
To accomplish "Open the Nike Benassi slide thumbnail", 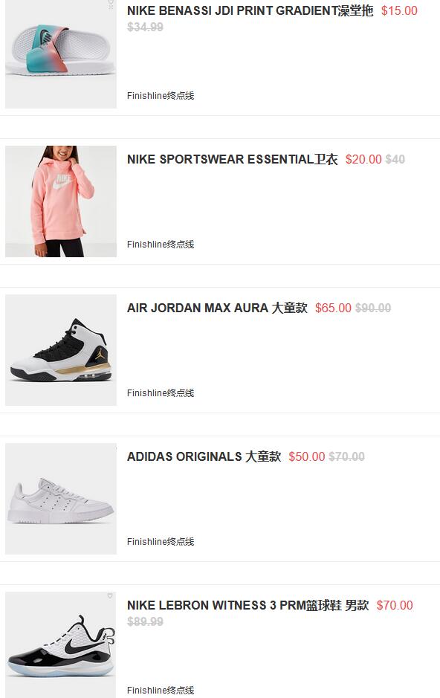I will (x=61, y=54).
